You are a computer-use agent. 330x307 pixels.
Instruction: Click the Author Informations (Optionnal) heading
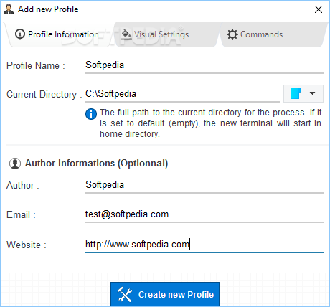point(97,164)
